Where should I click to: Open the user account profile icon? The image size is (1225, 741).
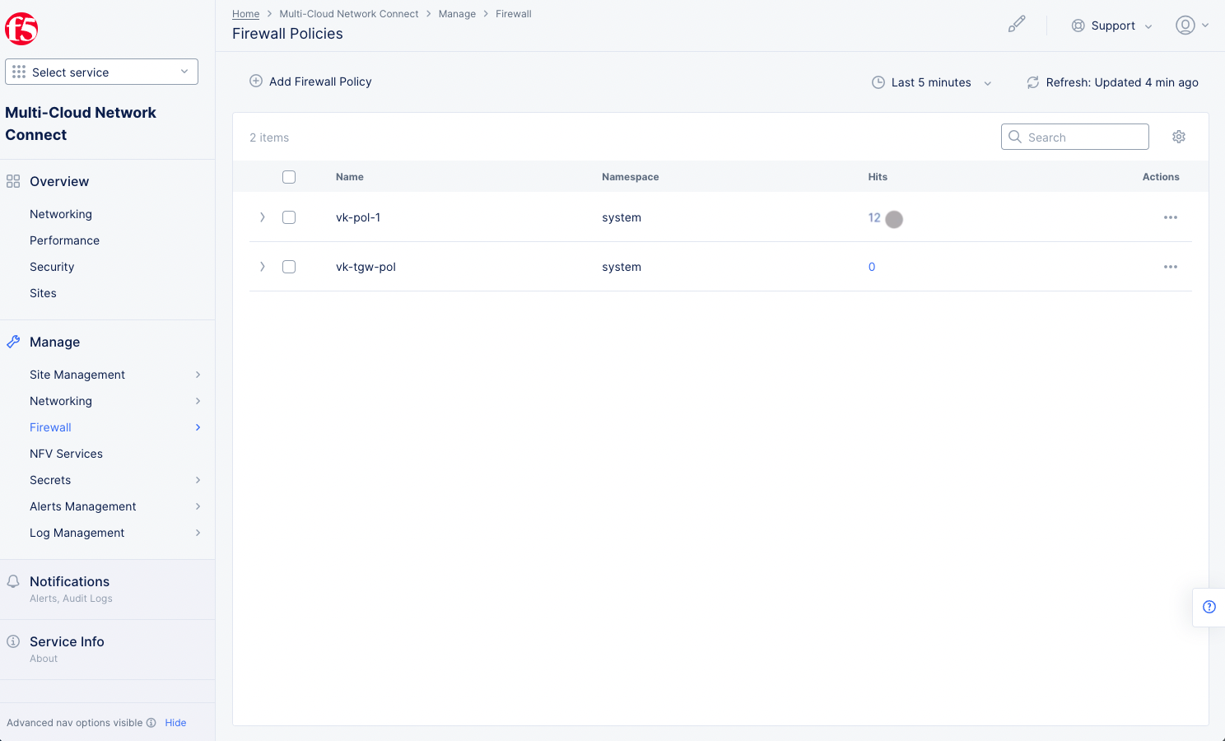pyautogui.click(x=1185, y=26)
